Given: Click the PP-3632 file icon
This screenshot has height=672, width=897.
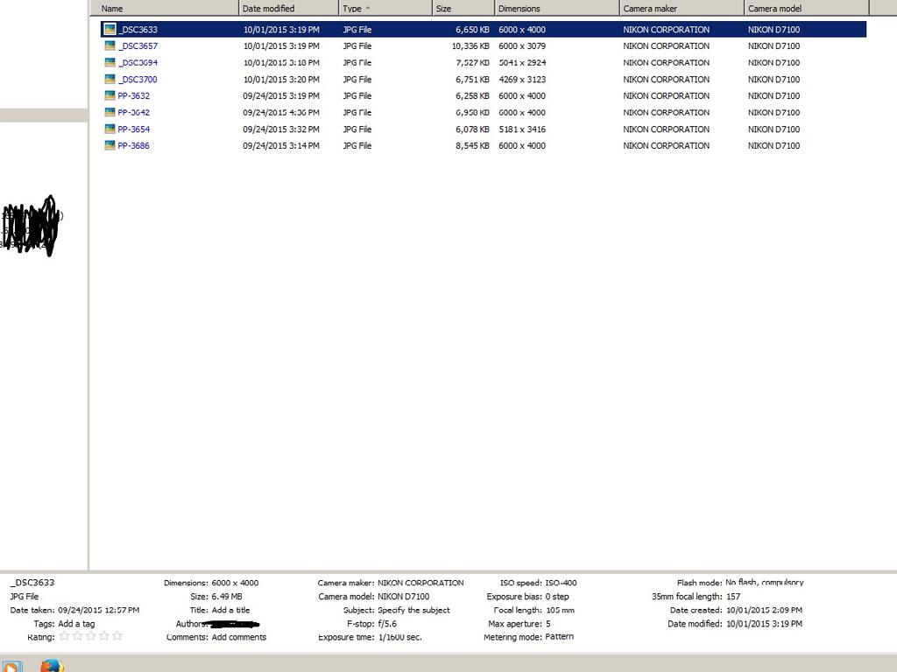Looking at the screenshot, I should 109,96.
